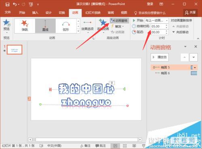
Task: Move the animation up in the pane
Action: tap(185, 57)
